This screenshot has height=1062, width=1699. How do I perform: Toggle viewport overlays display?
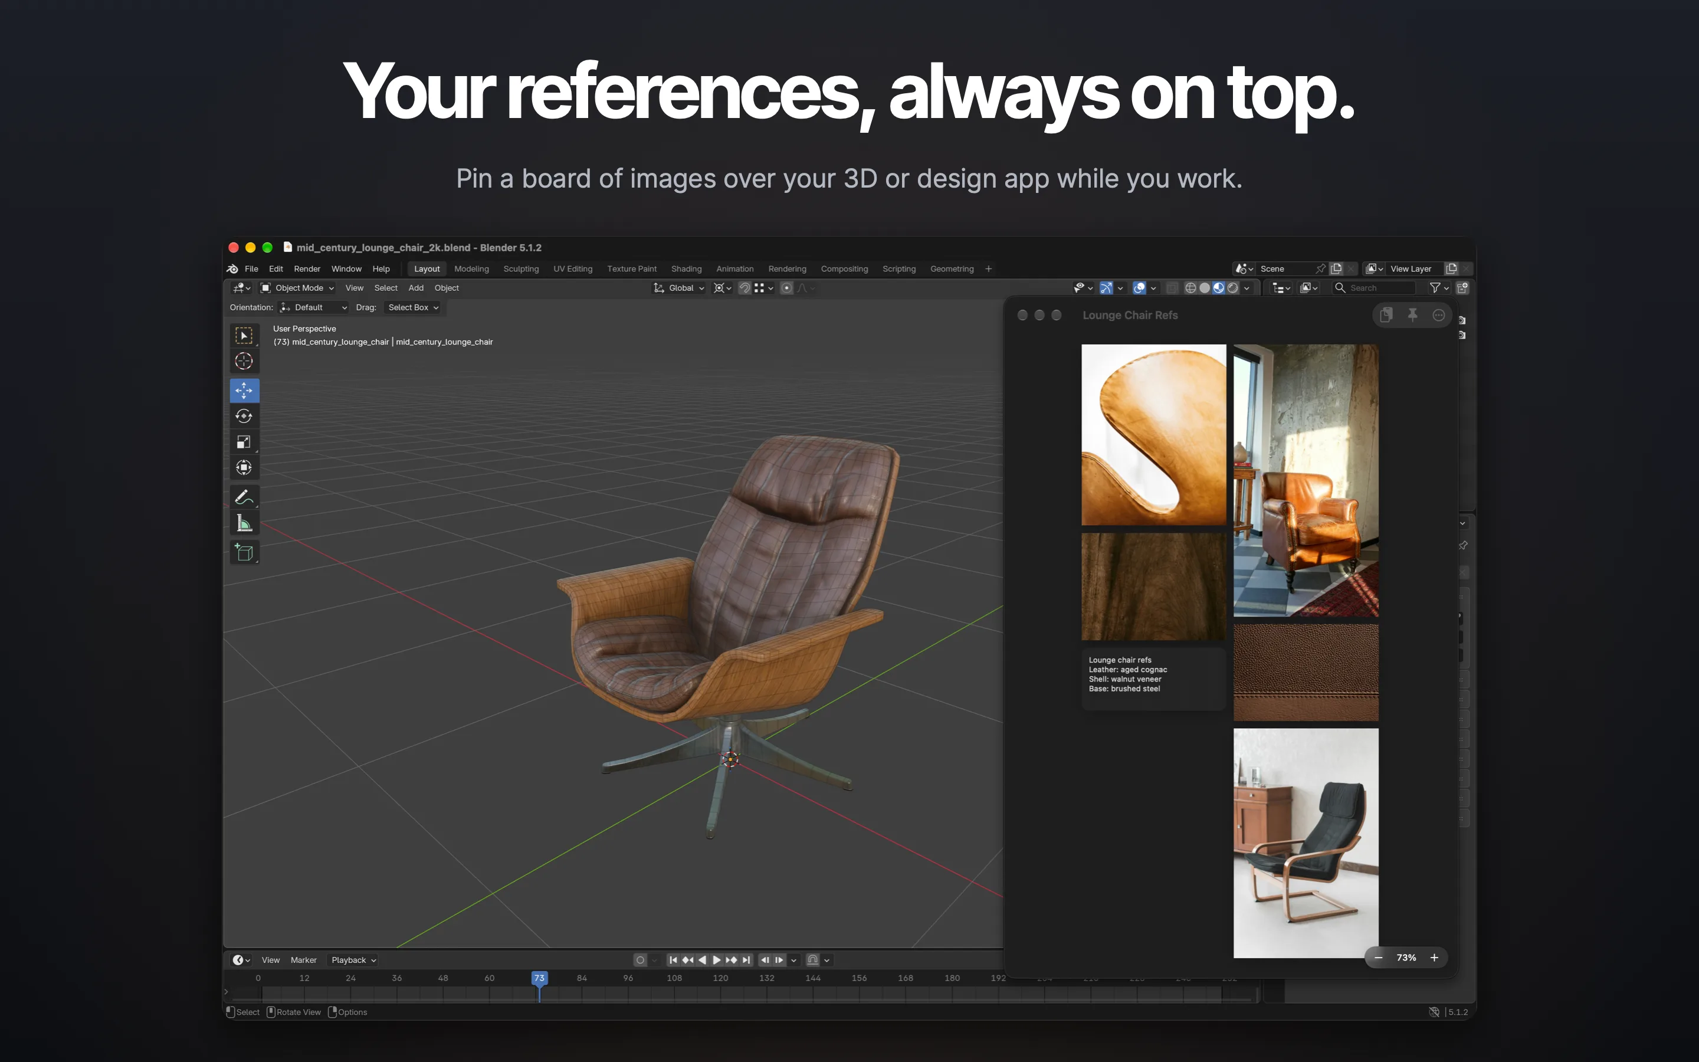[x=1140, y=288]
